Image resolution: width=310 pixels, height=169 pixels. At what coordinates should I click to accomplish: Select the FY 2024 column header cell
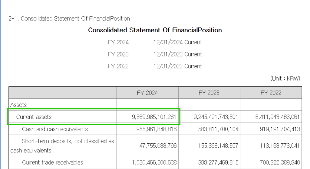pyautogui.click(x=147, y=93)
